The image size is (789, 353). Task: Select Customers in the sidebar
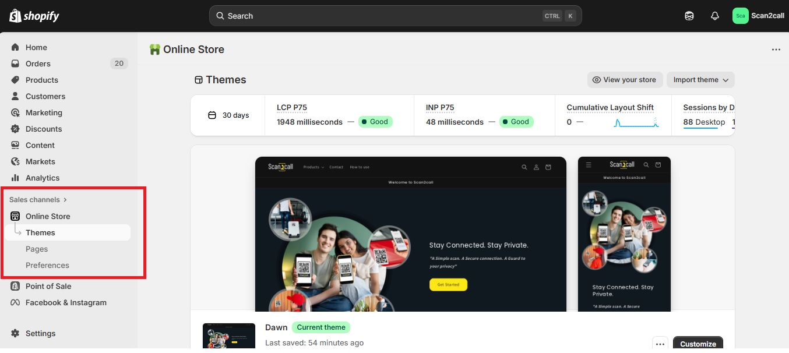[45, 96]
